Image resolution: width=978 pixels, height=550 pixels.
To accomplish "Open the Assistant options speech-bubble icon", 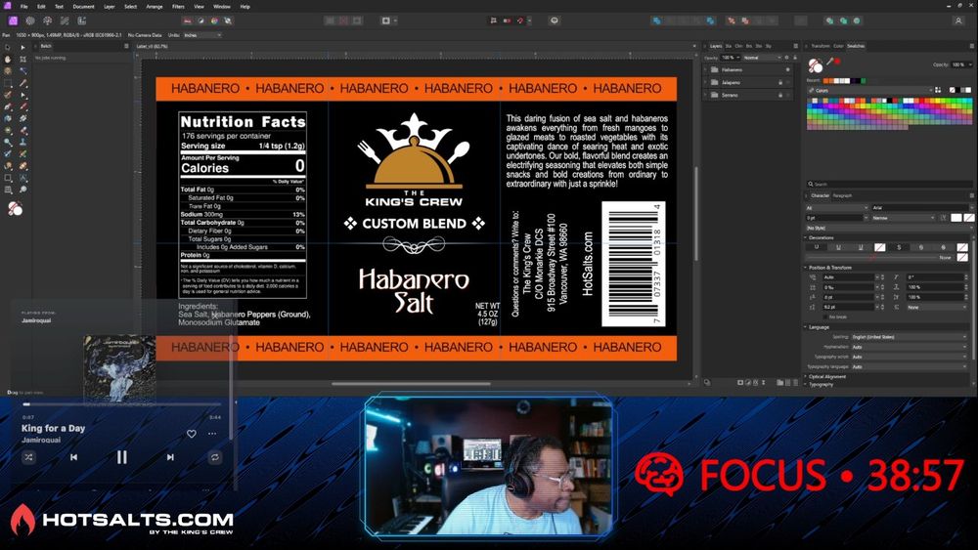I will click(554, 21).
